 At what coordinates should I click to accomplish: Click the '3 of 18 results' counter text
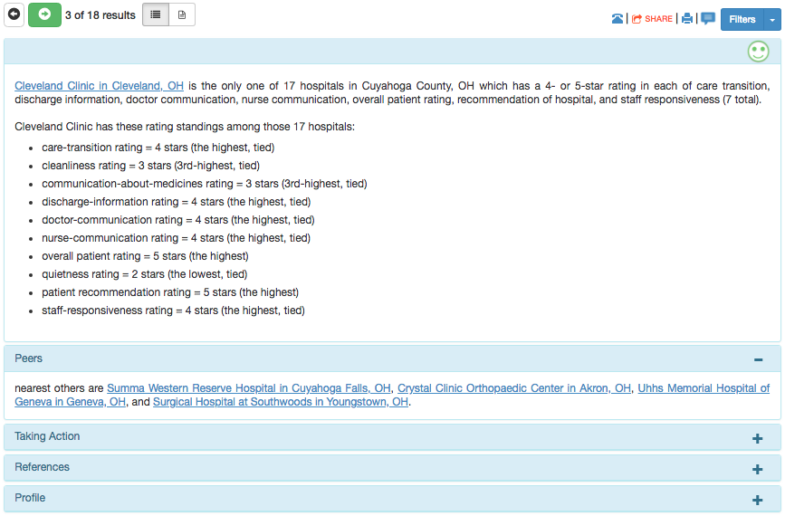[x=101, y=15]
